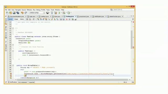The image size is (168, 94).
Task: Switch editor to Design view
Action: point(16,19)
